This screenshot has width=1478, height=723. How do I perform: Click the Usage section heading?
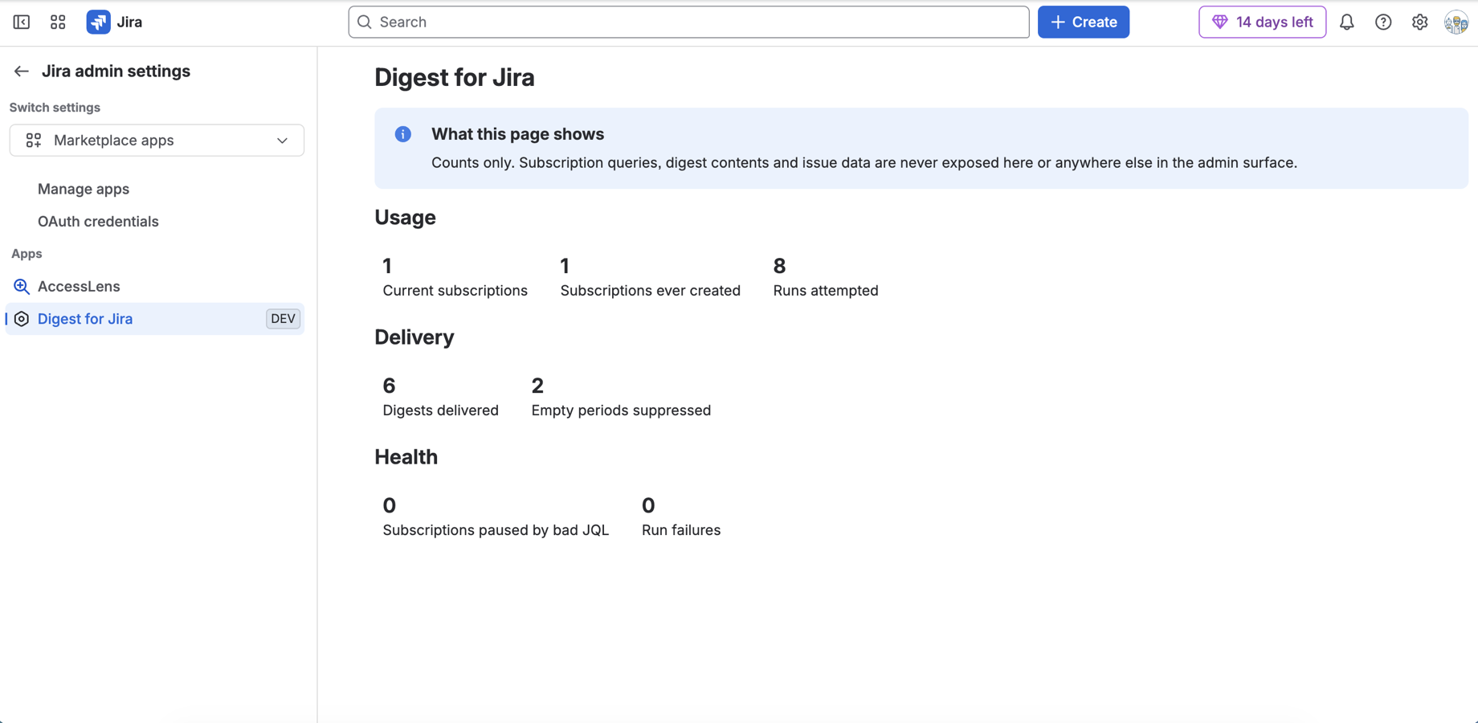[x=405, y=217]
